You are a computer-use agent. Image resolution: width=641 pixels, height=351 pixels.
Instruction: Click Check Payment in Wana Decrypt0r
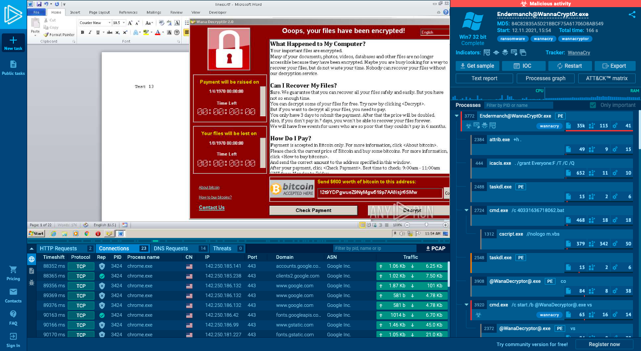(x=314, y=211)
